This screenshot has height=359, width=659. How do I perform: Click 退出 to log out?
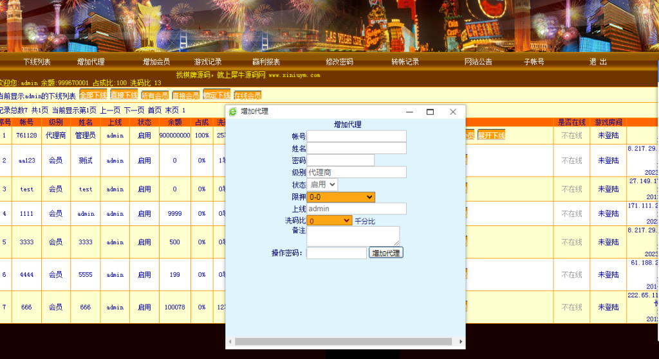[598, 62]
